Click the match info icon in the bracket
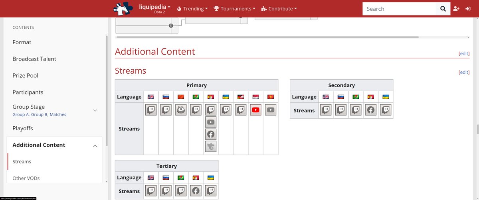The height and width of the screenshot is (200, 479). click(x=171, y=25)
